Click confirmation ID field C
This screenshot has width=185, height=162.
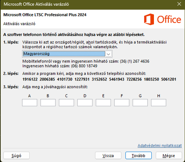point(66,103)
